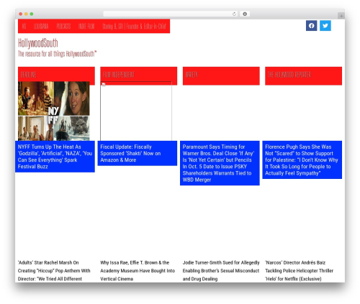The height and width of the screenshot is (304, 360).
Task: Click the HollywoodSouth site title
Action: tap(38, 43)
